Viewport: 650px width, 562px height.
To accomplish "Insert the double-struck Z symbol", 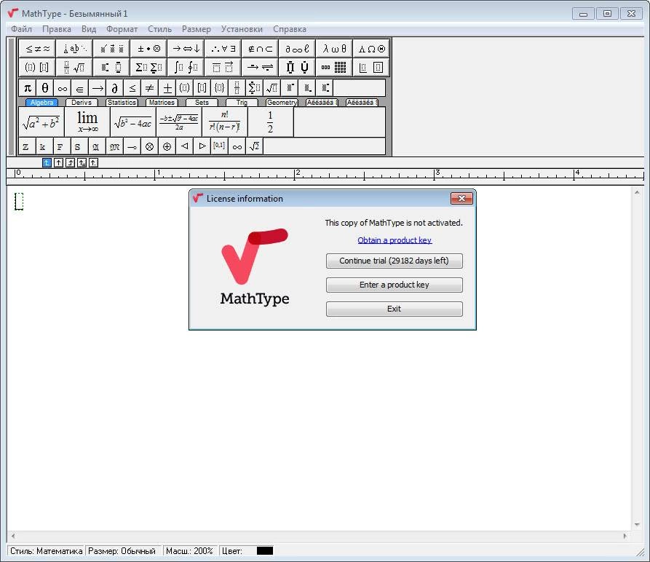I will click(25, 147).
